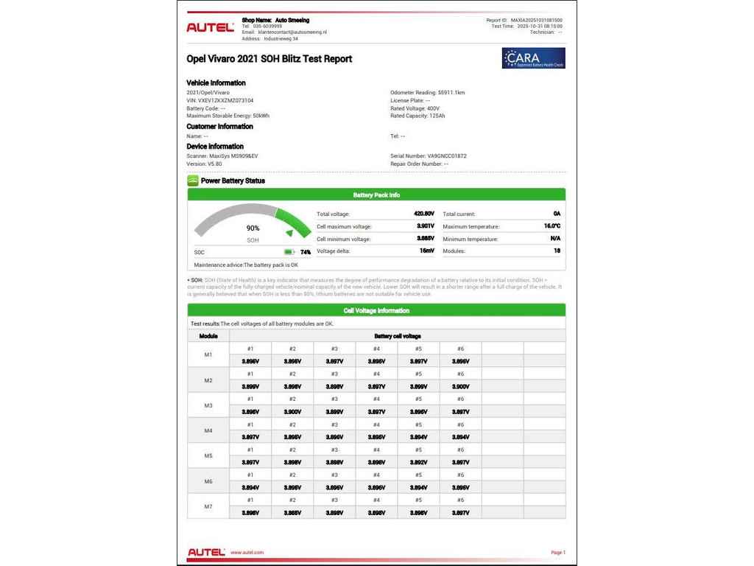Click the Page 1 indicator in footer
Image resolution: width=754 pixels, height=566 pixels.
point(557,552)
